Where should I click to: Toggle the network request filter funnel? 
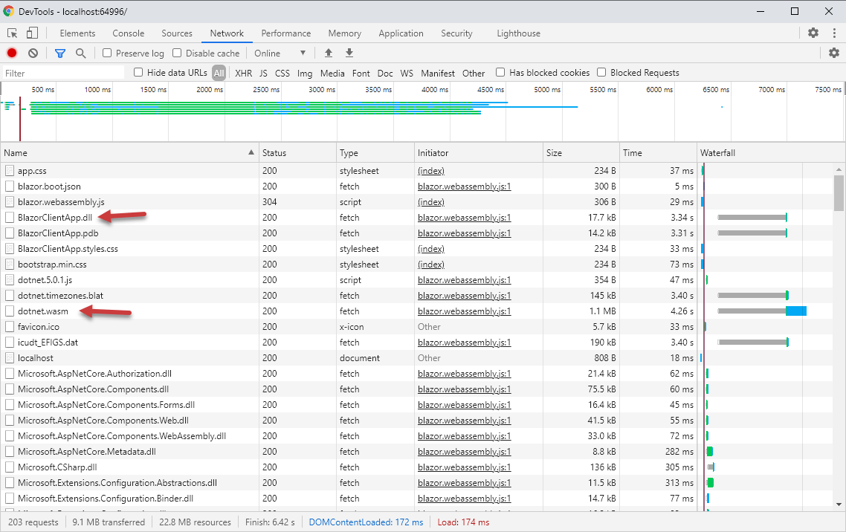(x=60, y=53)
